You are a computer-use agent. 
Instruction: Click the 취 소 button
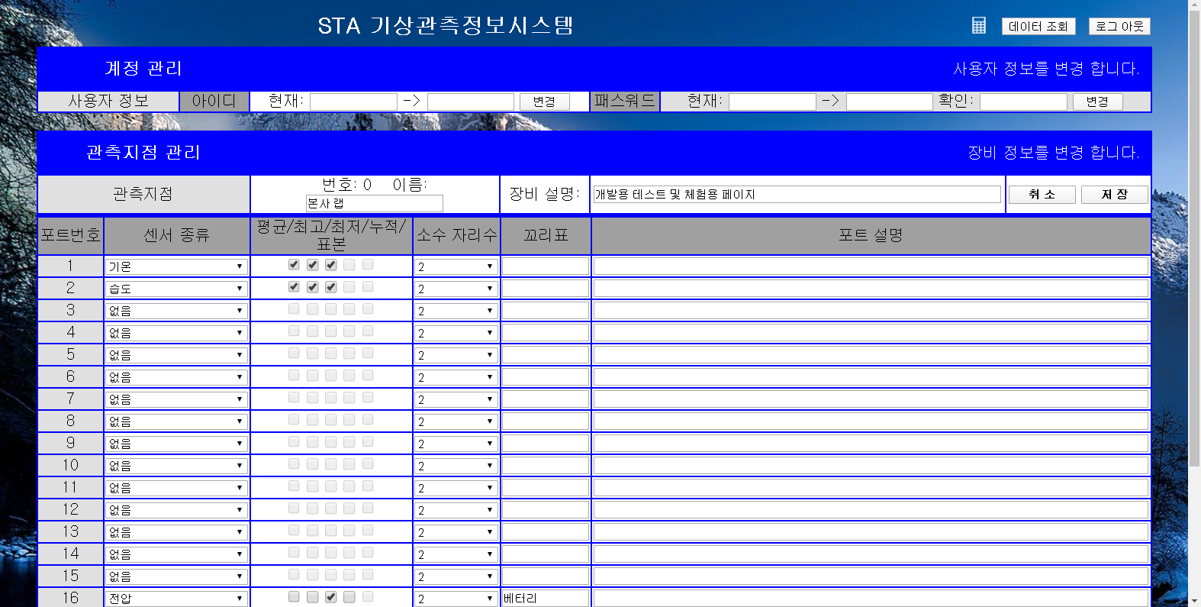pos(1042,195)
